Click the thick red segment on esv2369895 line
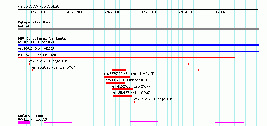This screenshot has height=126, width=267. (119, 70)
